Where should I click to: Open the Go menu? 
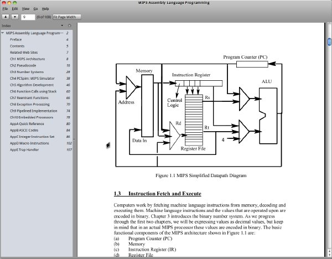(35, 9)
